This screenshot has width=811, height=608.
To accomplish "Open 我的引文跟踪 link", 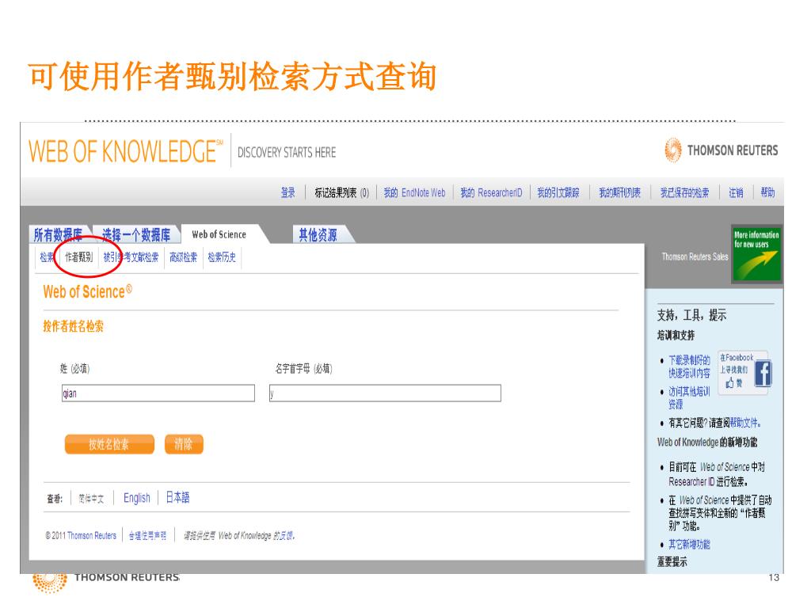I will click(x=558, y=193).
